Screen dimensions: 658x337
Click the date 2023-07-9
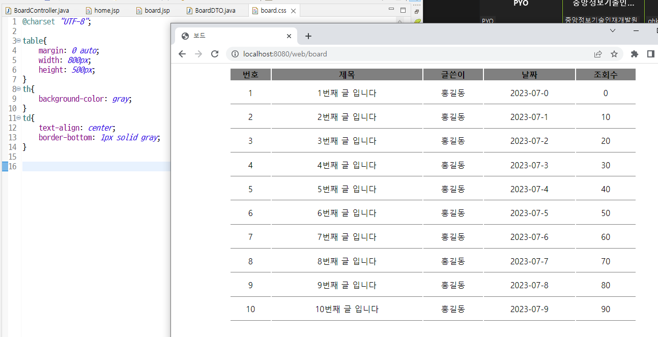coord(529,309)
